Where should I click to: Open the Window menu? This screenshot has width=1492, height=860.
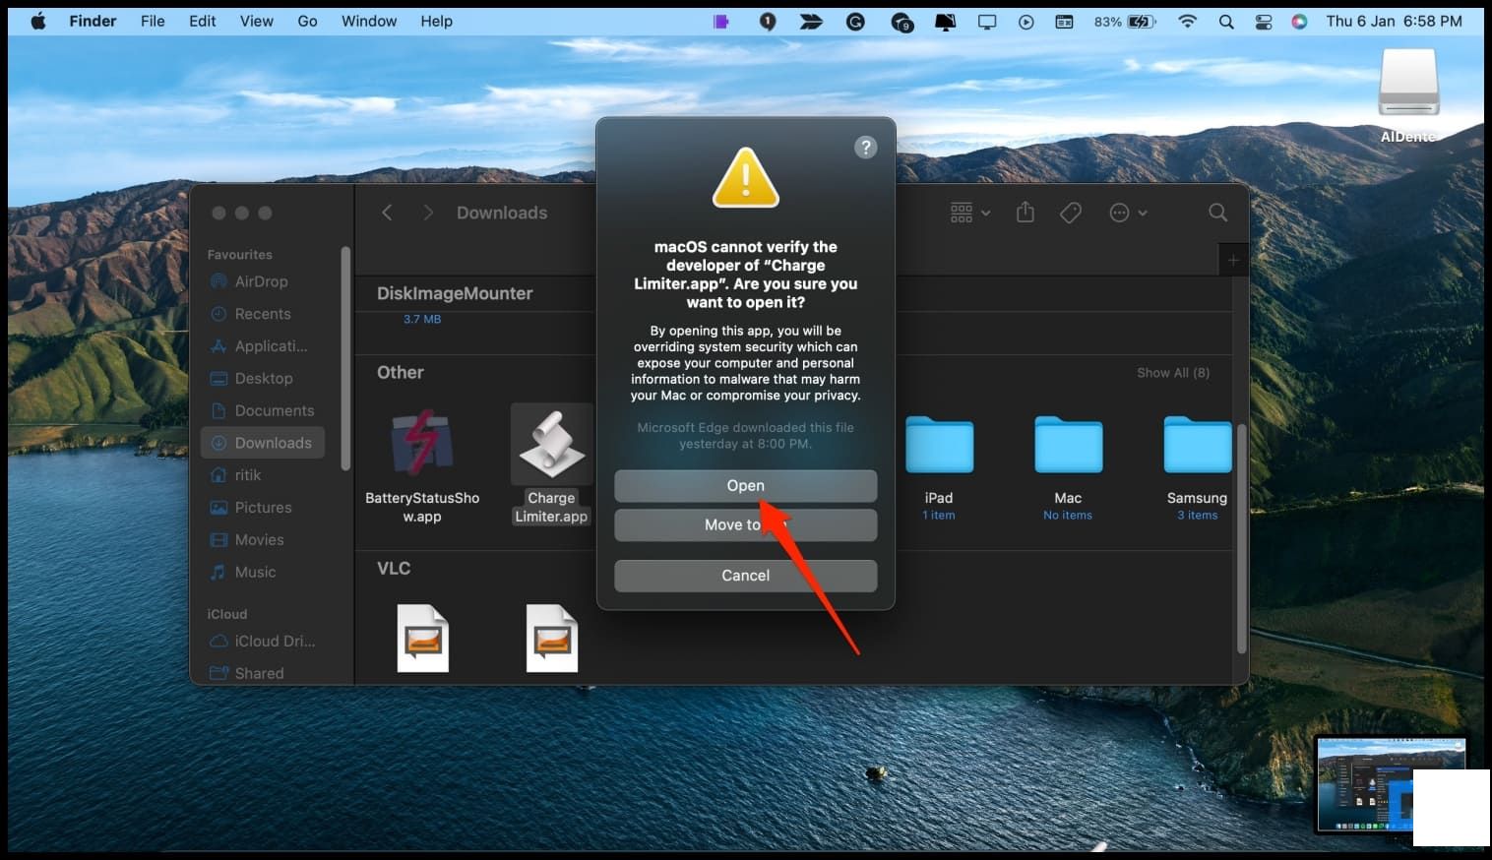369,21
